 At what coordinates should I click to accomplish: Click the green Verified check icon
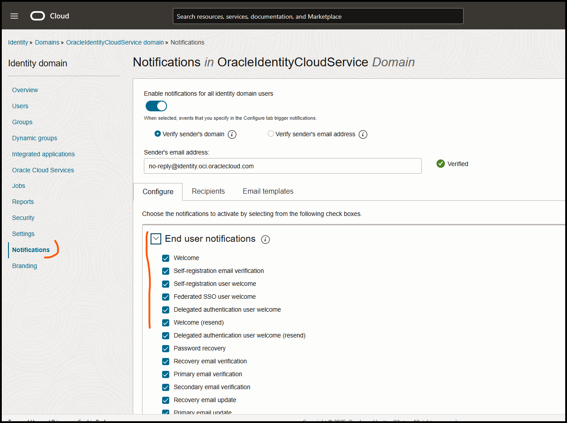441,164
